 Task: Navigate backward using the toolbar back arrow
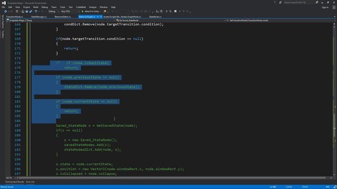pyautogui.click(x=6, y=12)
